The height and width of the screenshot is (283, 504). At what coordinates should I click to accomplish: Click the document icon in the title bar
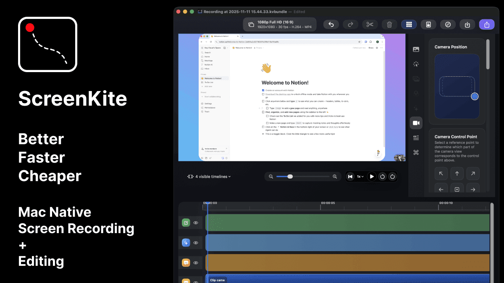click(x=200, y=12)
